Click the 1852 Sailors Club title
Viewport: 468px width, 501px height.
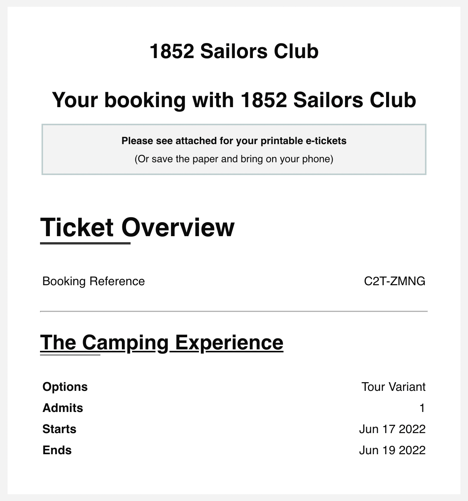coord(234,51)
